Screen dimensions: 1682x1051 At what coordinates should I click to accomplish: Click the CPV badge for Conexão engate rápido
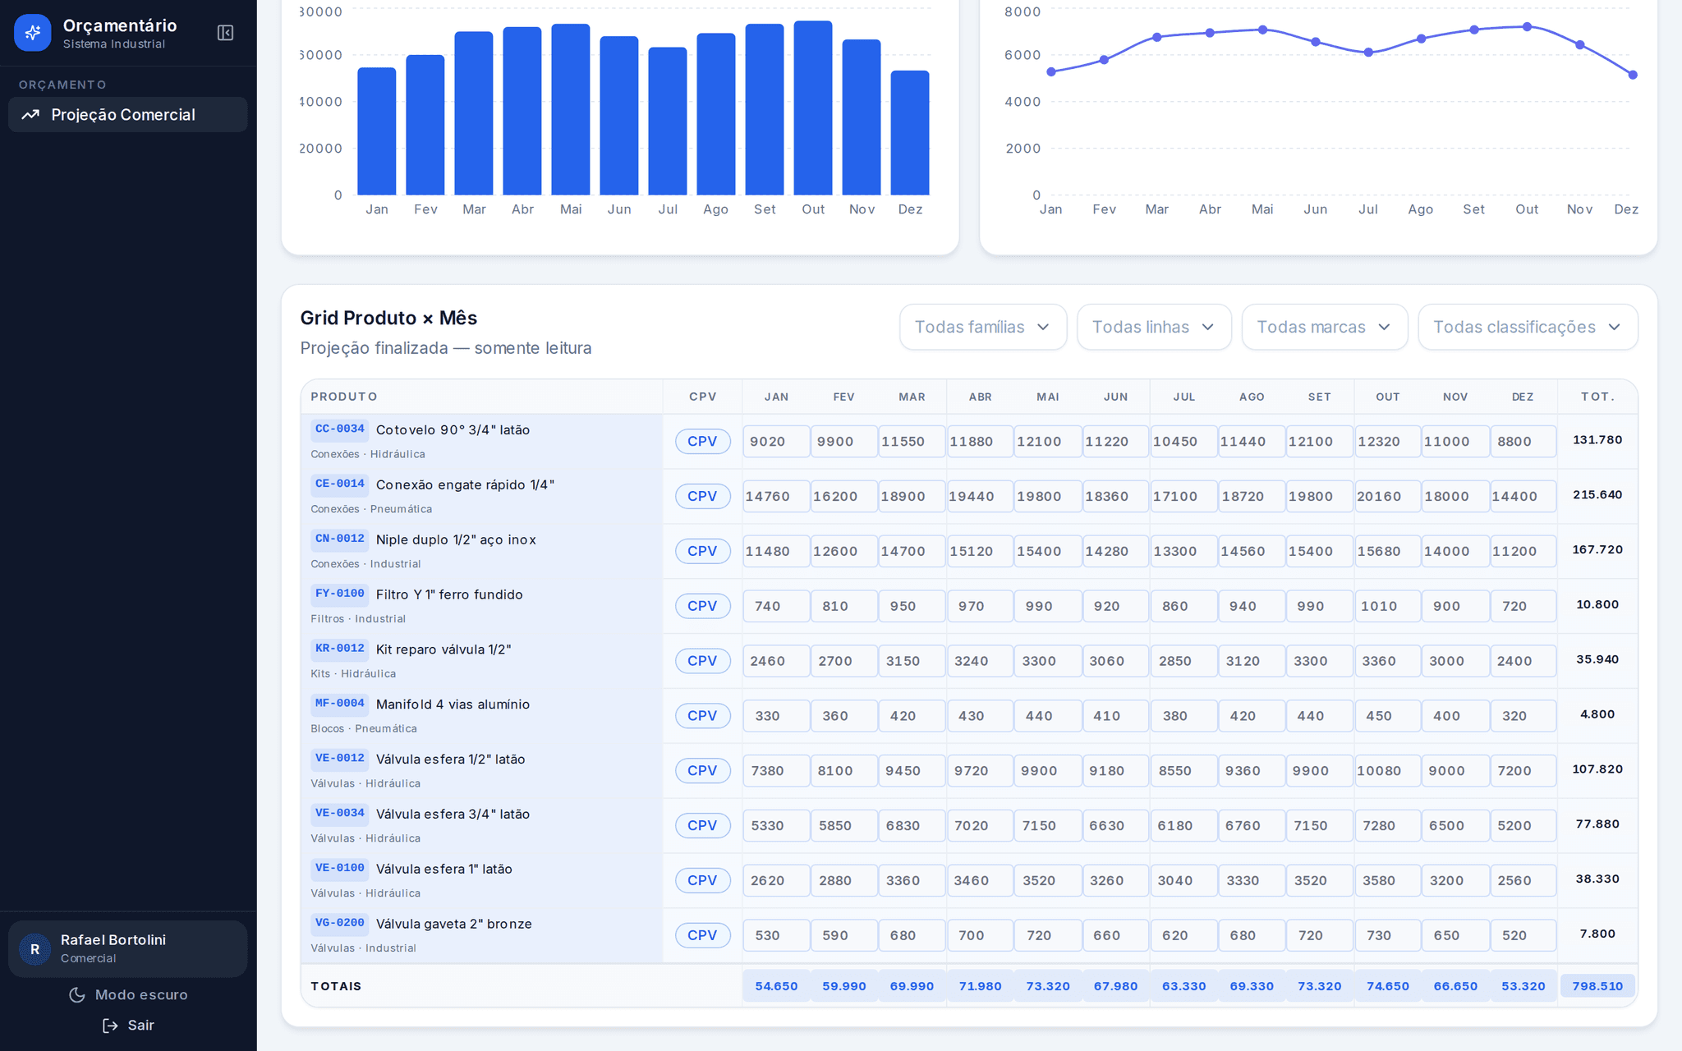[x=702, y=496]
